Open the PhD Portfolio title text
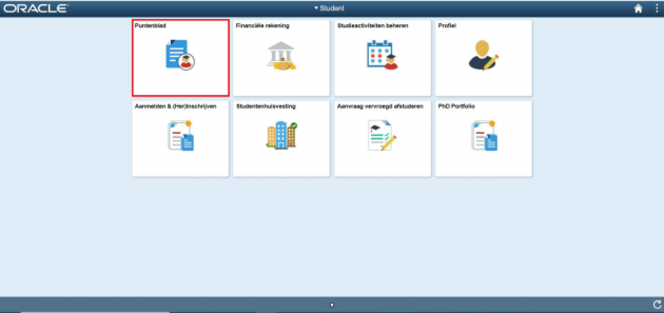664x313 pixels. (456, 106)
